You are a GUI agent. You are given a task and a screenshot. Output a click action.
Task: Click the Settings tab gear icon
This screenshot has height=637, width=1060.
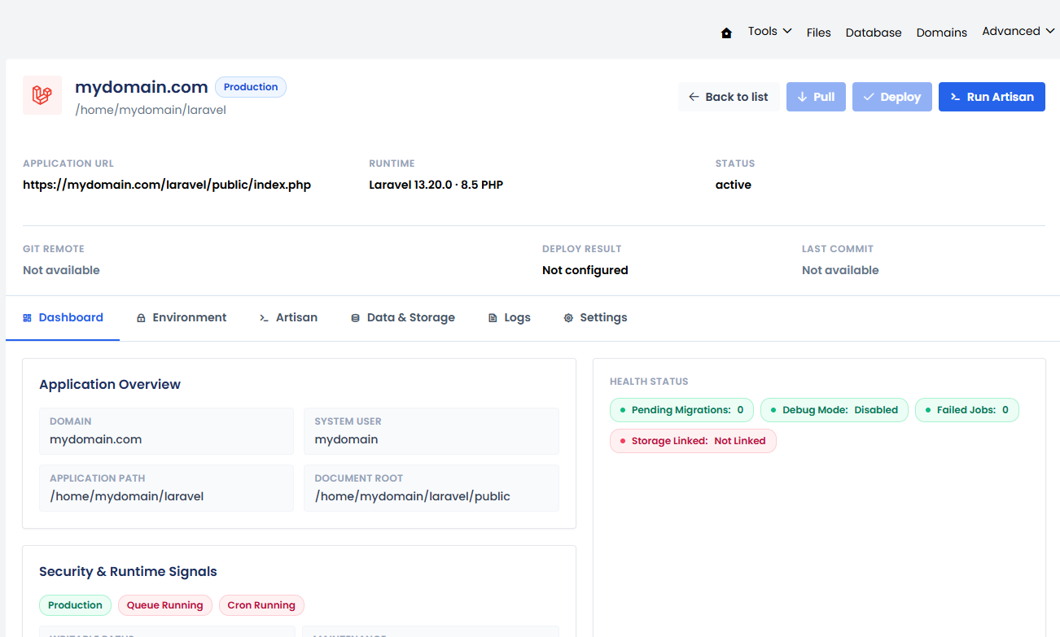[x=568, y=318]
